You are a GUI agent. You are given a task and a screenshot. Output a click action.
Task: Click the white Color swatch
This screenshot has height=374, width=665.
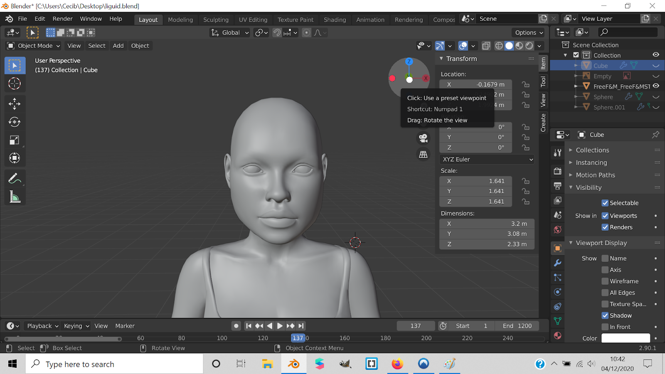[626, 338]
